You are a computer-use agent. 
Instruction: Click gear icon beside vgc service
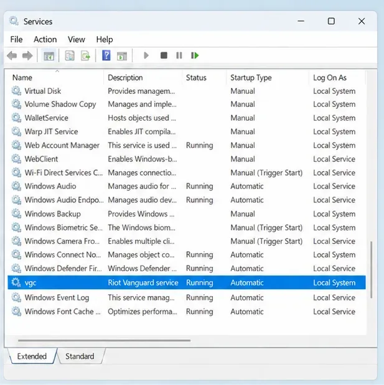pyautogui.click(x=16, y=282)
